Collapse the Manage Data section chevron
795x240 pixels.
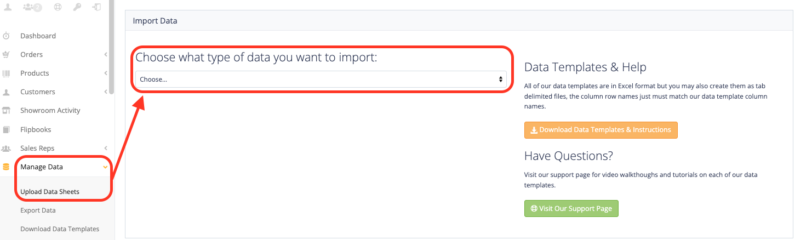tap(105, 167)
